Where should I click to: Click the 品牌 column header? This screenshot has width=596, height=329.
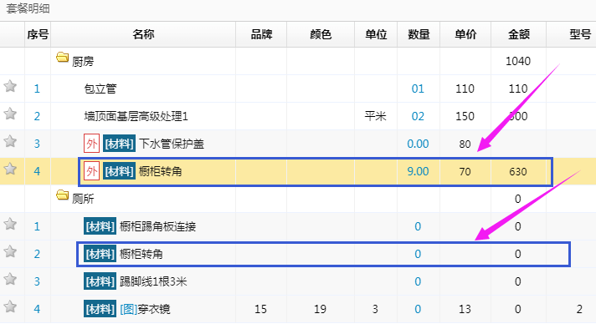[x=261, y=34]
